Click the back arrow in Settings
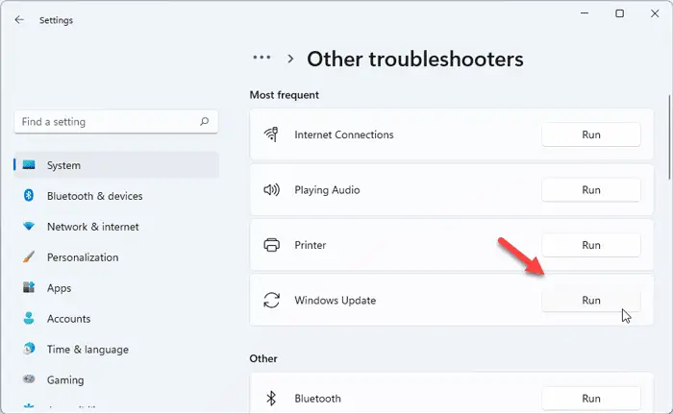This screenshot has height=414, width=673. 20,19
